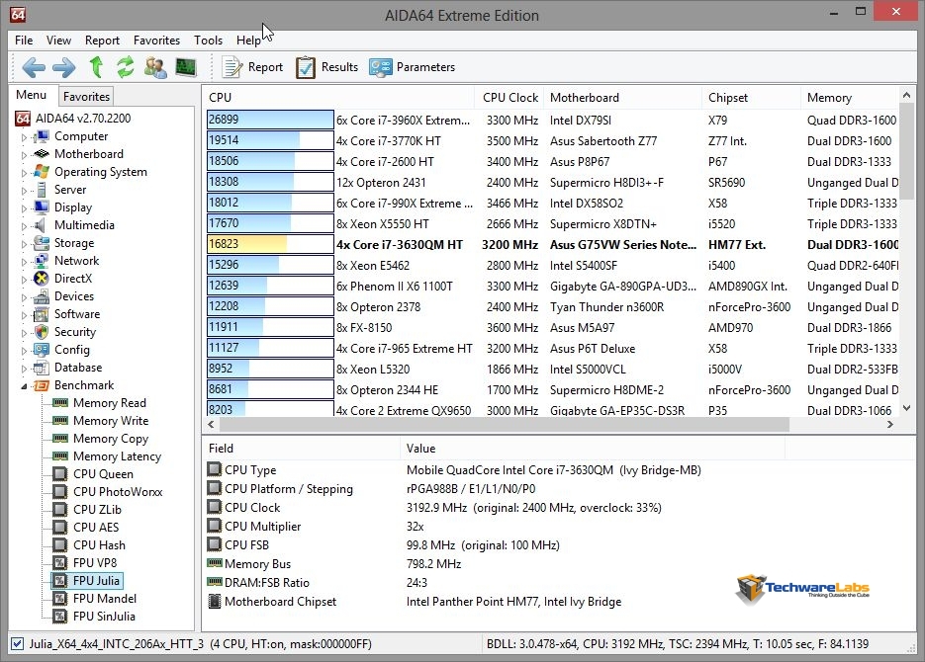Open the Users icon in toolbar
Screen dimensions: 925x662
tap(155, 67)
